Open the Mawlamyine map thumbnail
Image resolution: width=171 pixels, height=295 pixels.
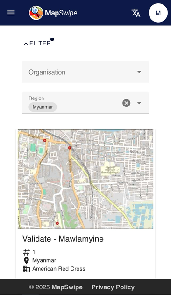pos(85,179)
